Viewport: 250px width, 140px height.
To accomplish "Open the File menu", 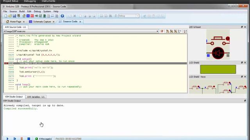I will point(5,11).
